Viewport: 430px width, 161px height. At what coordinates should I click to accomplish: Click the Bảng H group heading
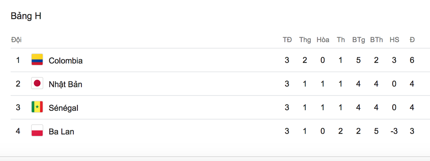pos(26,16)
